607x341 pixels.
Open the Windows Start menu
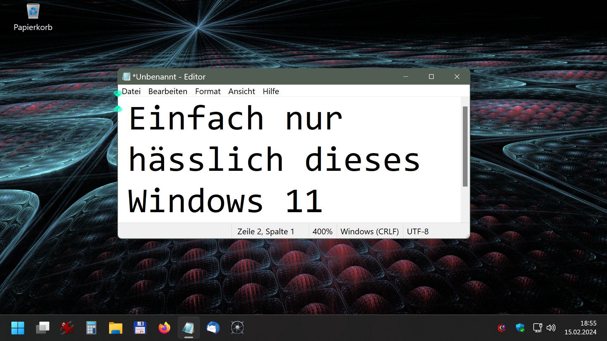18,328
